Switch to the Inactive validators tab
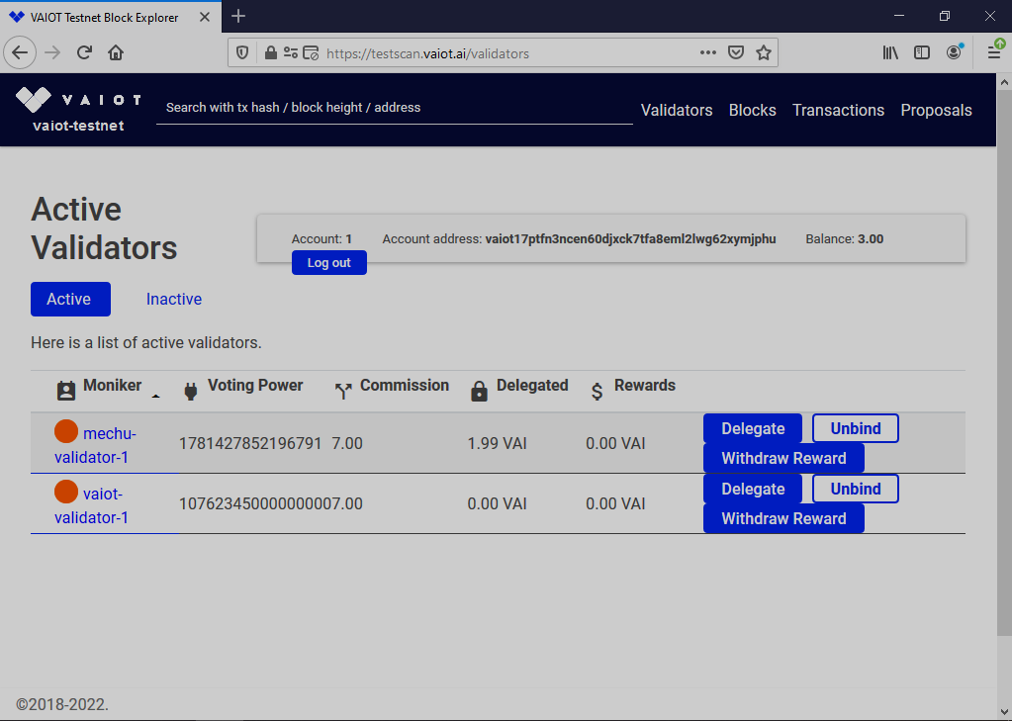The image size is (1012, 721). [174, 299]
